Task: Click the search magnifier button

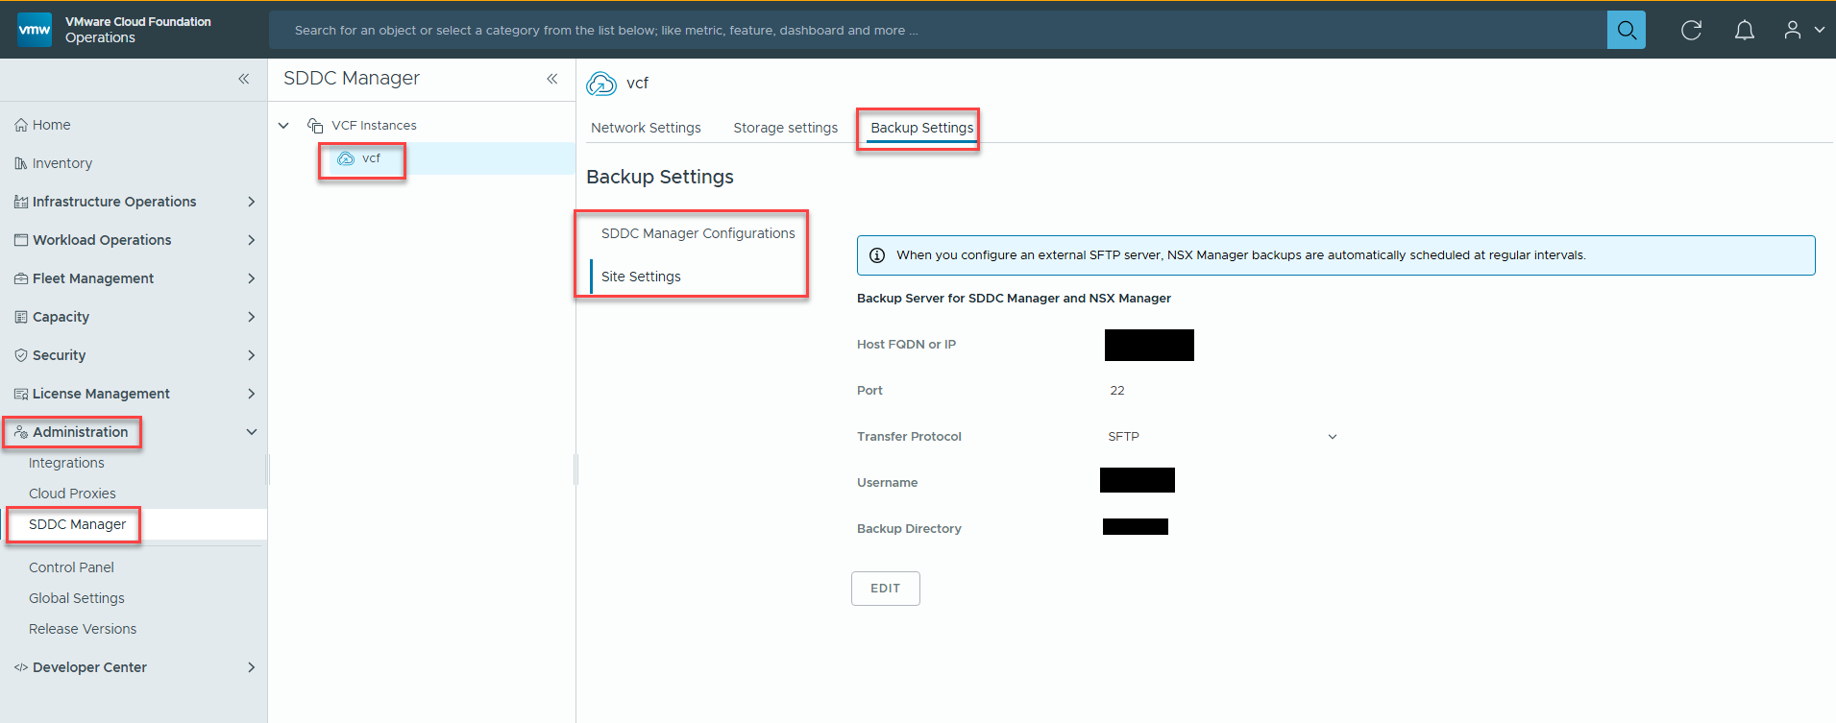Action: click(x=1626, y=30)
